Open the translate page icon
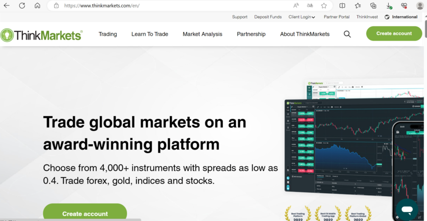The image size is (427, 221). coord(310,6)
